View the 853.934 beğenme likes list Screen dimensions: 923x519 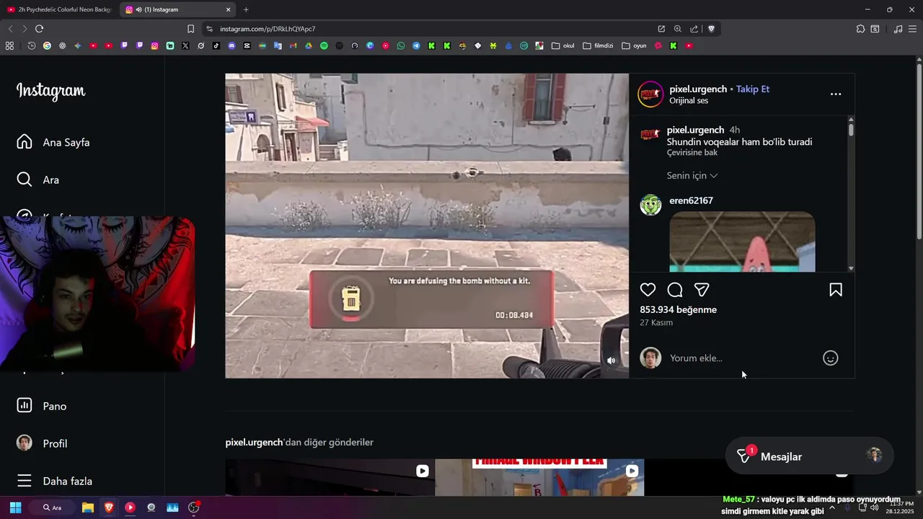pos(678,309)
